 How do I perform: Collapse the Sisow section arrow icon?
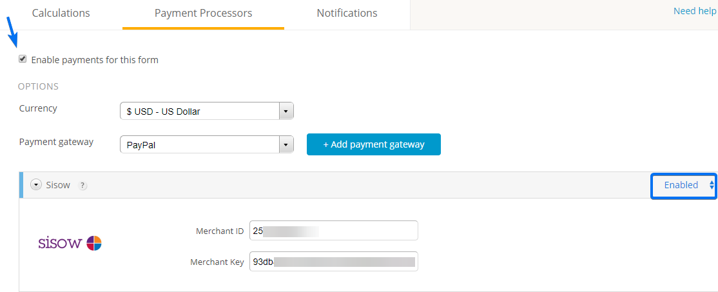click(36, 185)
